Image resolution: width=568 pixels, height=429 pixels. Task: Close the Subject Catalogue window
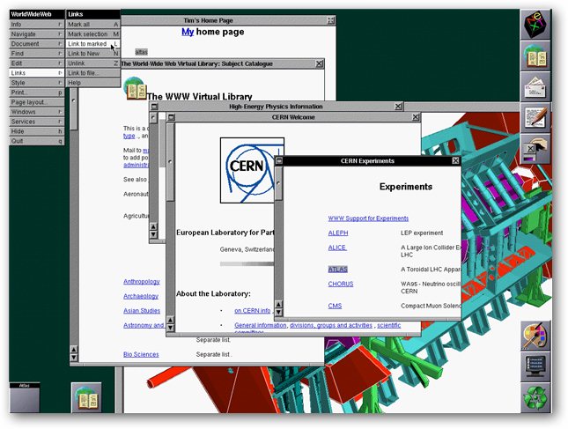(x=319, y=63)
